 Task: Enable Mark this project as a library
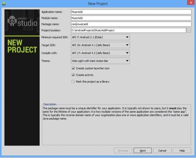(x=73, y=82)
